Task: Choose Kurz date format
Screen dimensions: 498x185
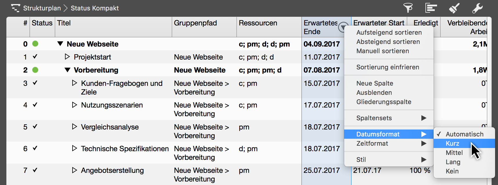Action: point(452,143)
